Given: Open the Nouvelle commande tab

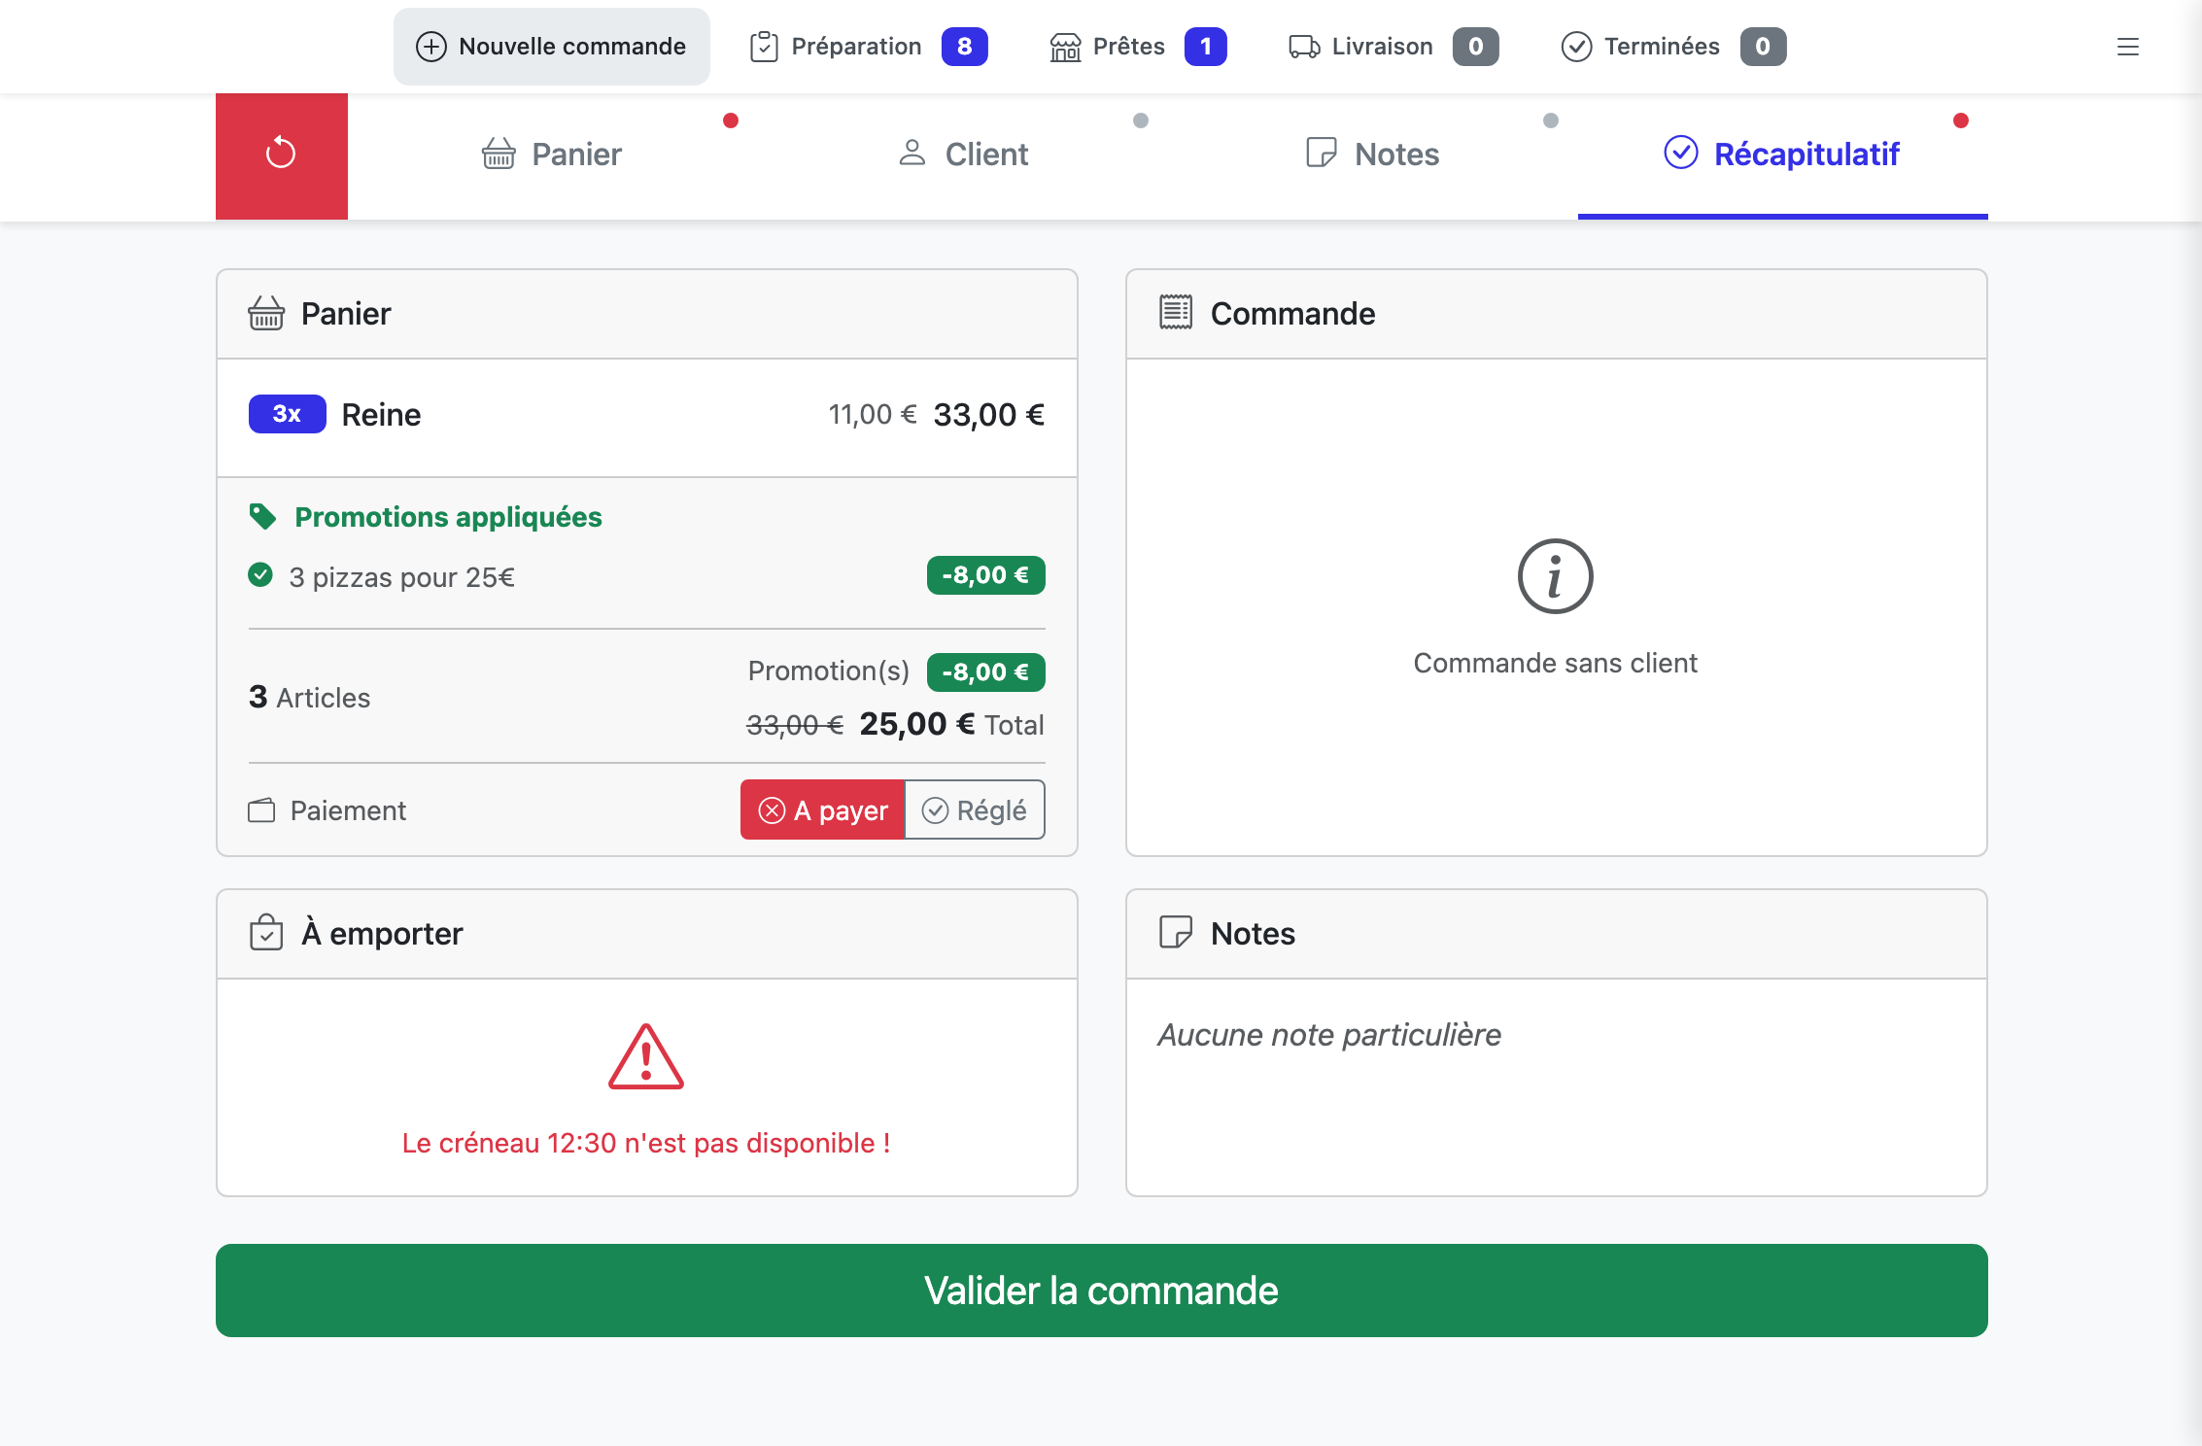Looking at the screenshot, I should (552, 47).
